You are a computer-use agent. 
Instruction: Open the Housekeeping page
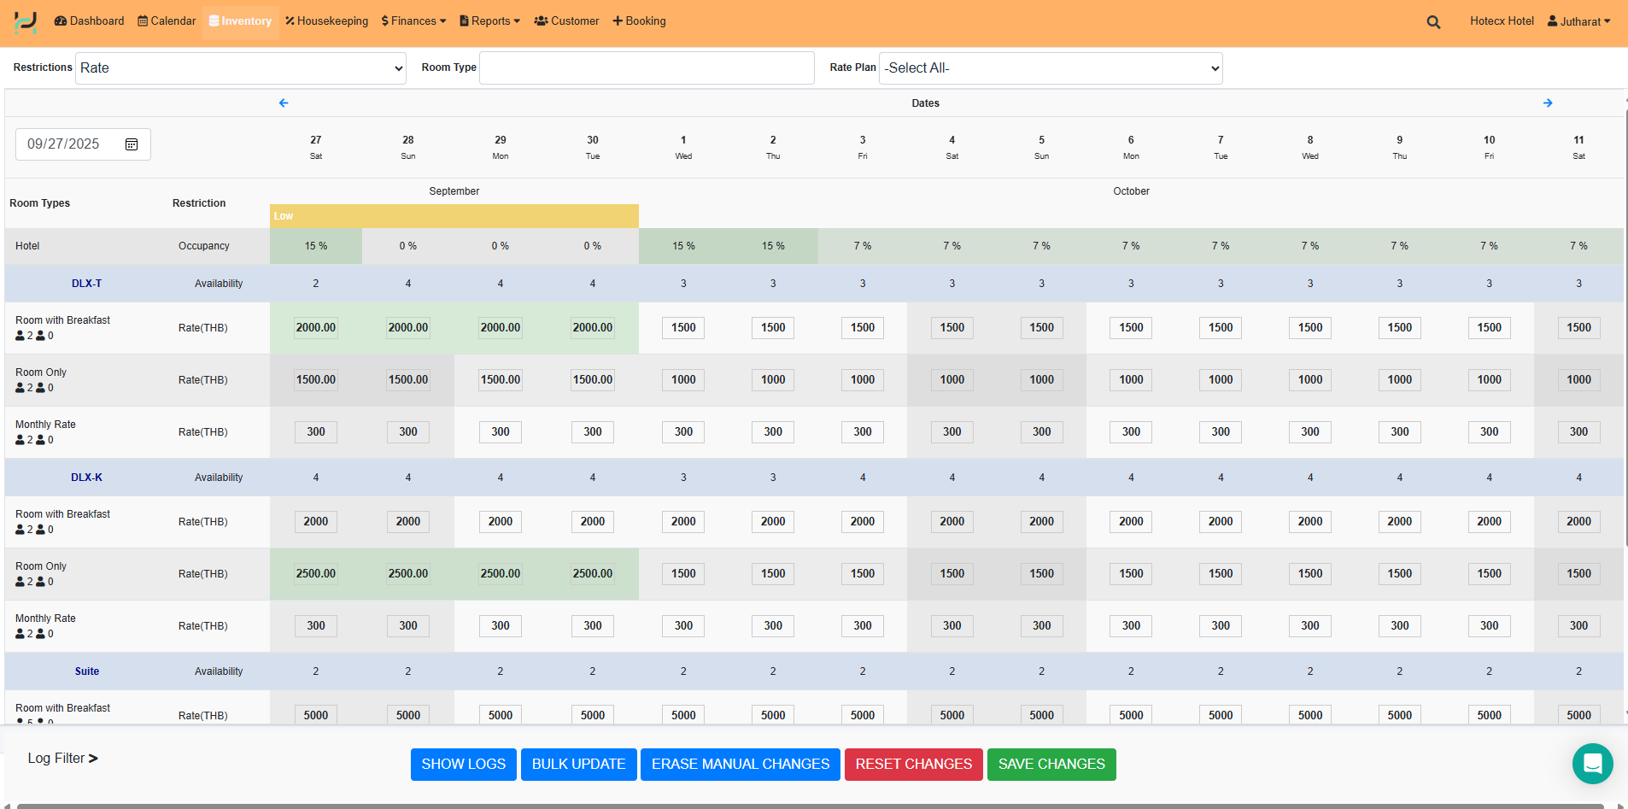pos(326,21)
